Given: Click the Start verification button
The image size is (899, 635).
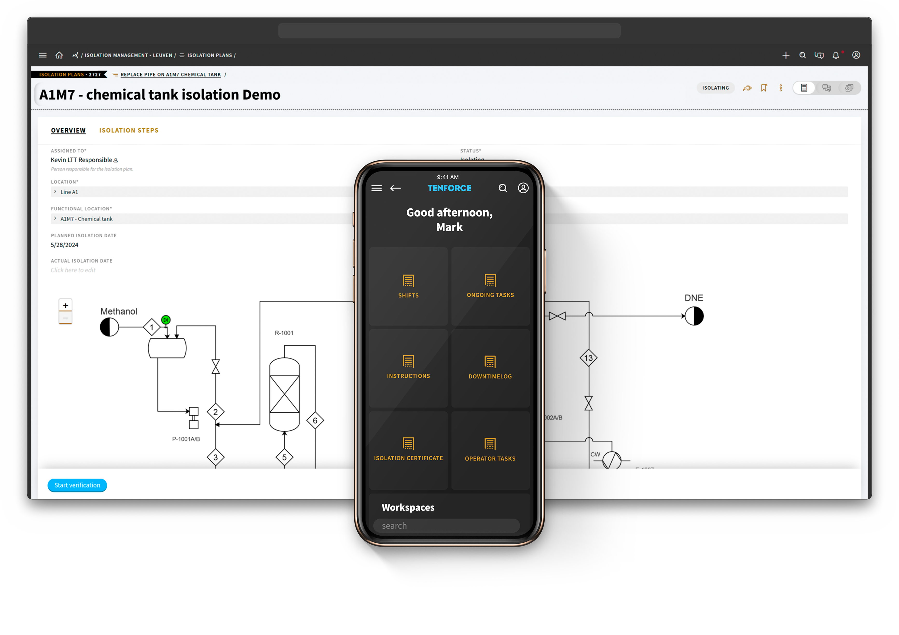Looking at the screenshot, I should pyautogui.click(x=77, y=485).
